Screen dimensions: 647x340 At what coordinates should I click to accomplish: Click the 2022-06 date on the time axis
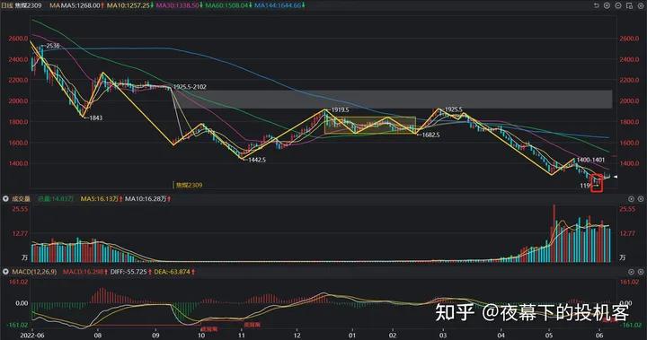pyautogui.click(x=31, y=336)
